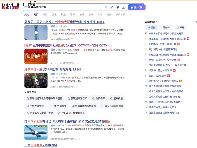Open the Baidu logo homepage
This screenshot has width=197, height=148.
pyautogui.click(x=11, y=8)
